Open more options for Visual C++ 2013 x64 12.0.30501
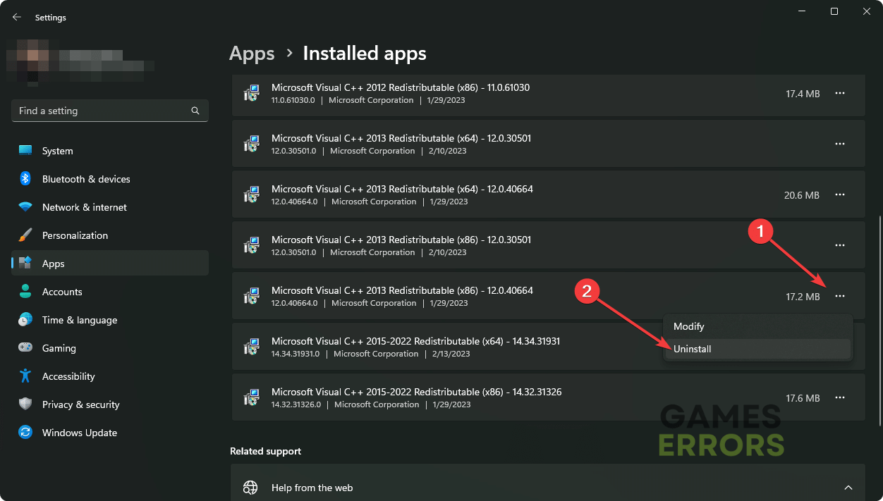 coord(839,144)
